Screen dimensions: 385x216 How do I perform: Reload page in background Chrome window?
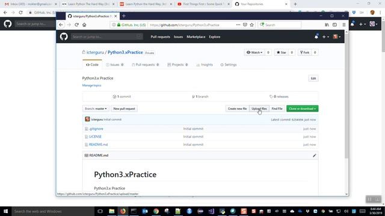click(20, 12)
